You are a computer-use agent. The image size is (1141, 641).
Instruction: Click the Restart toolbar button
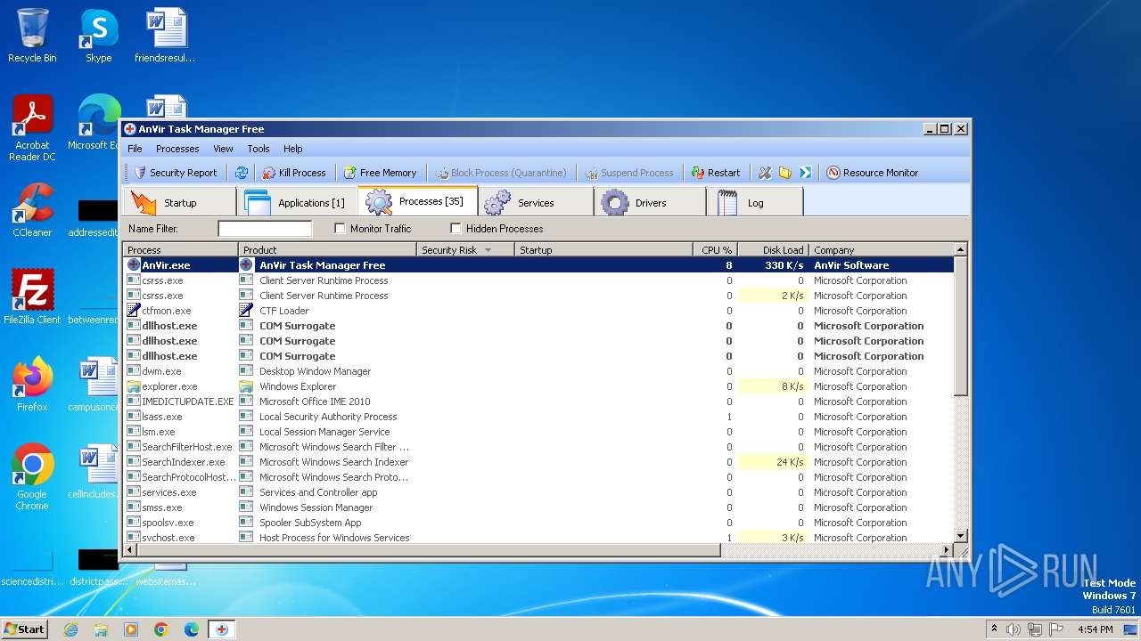pos(716,173)
